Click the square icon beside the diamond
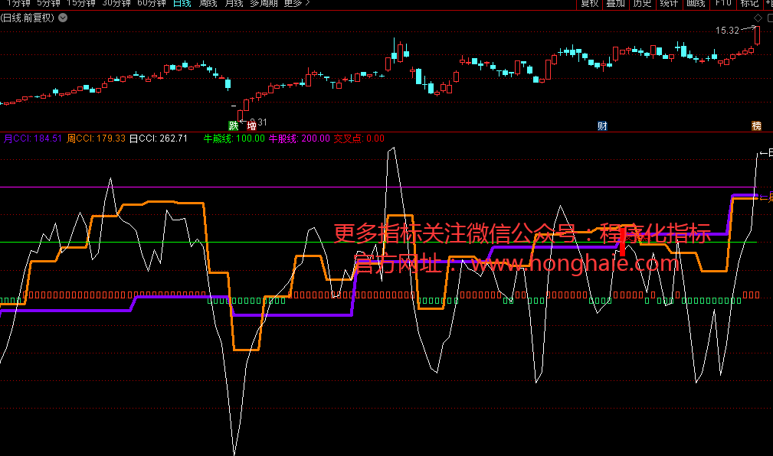 [768, 17]
